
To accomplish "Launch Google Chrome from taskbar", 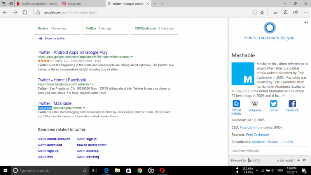I will (140, 170).
